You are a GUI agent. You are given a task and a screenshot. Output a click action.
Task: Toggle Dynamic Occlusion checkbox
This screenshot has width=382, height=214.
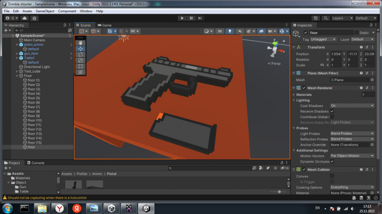332,161
